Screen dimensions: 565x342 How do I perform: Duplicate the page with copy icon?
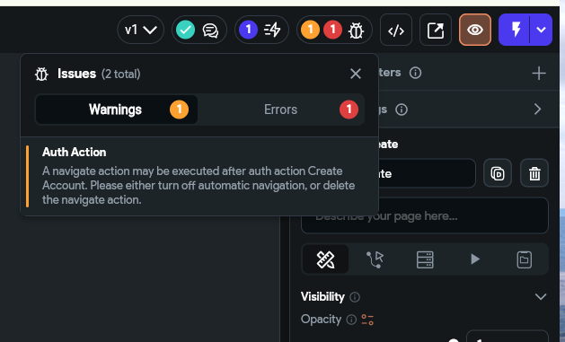pyautogui.click(x=498, y=173)
